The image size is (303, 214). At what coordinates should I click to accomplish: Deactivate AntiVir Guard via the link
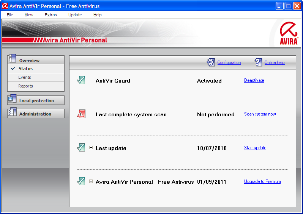pyautogui.click(x=254, y=80)
